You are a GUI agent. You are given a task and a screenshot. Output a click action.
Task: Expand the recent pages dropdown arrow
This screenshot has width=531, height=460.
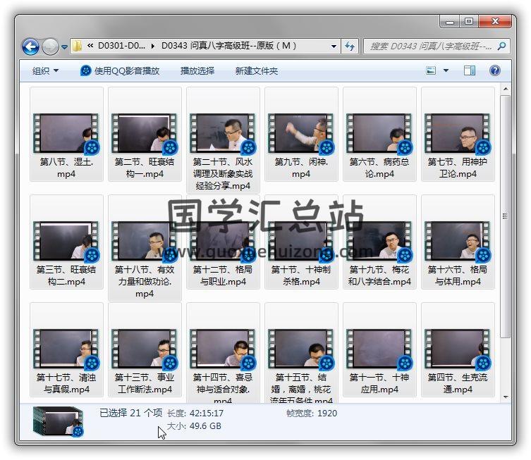(65, 47)
